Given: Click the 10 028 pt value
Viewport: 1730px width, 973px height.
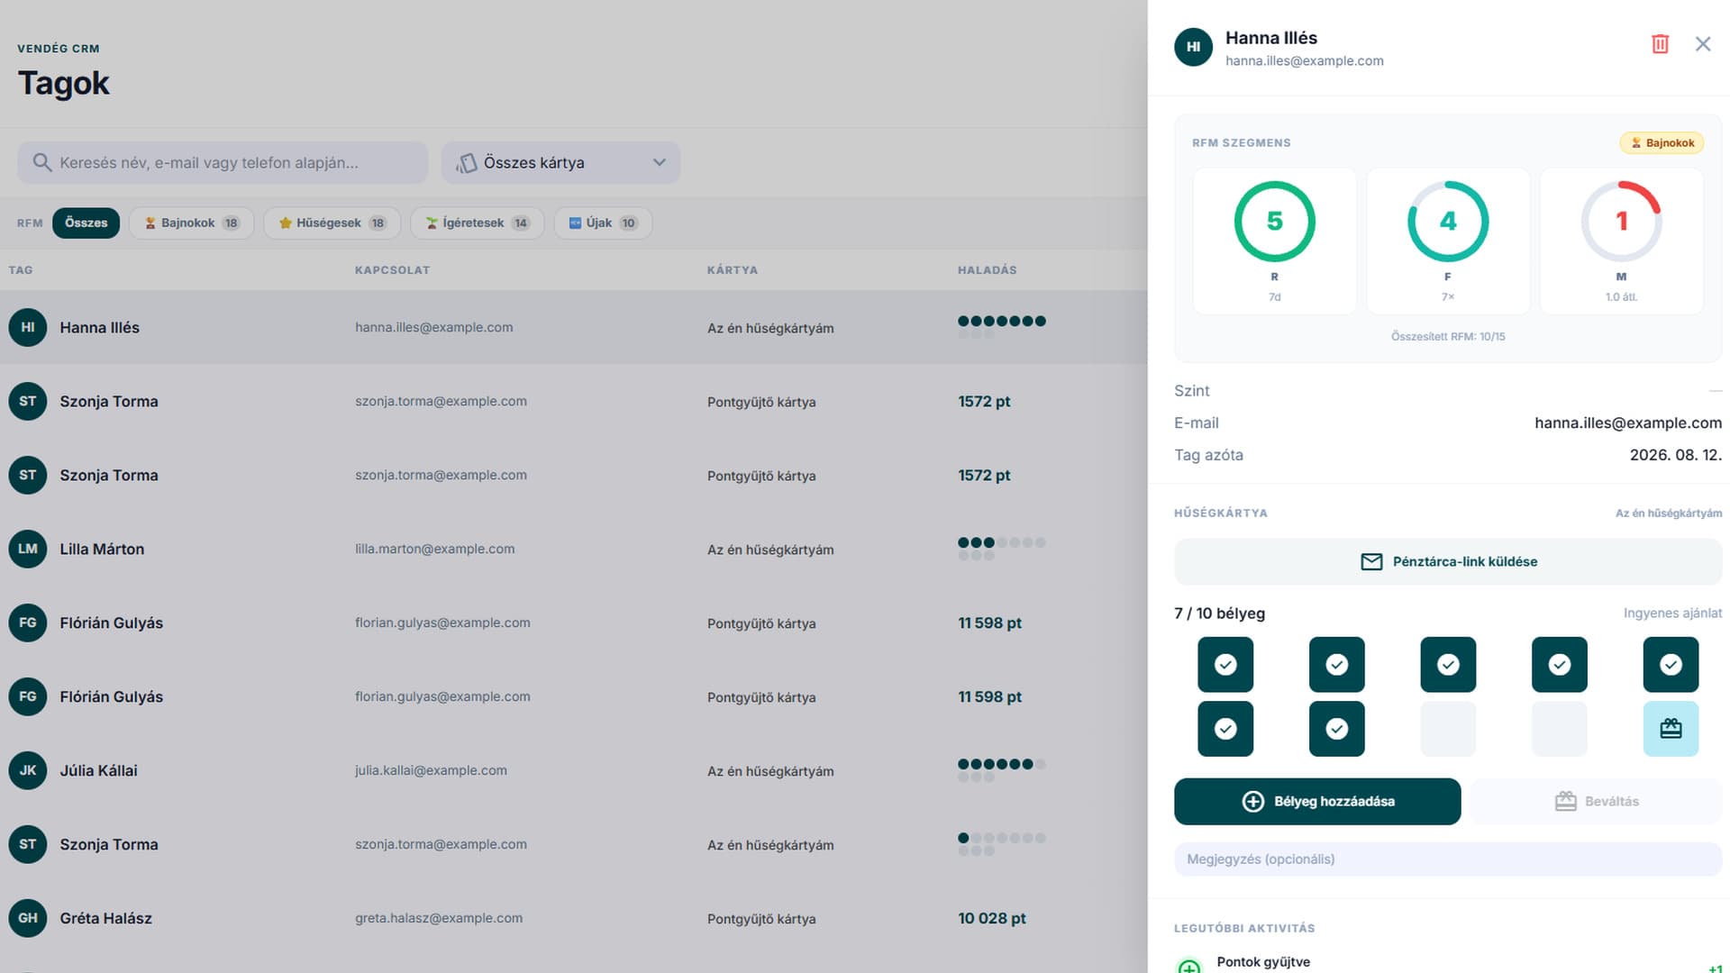Looking at the screenshot, I should (x=992, y=919).
